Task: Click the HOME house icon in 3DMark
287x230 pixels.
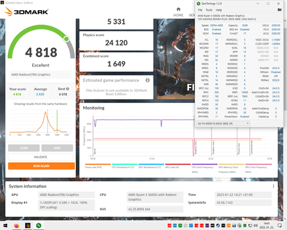Action: click(178, 9)
